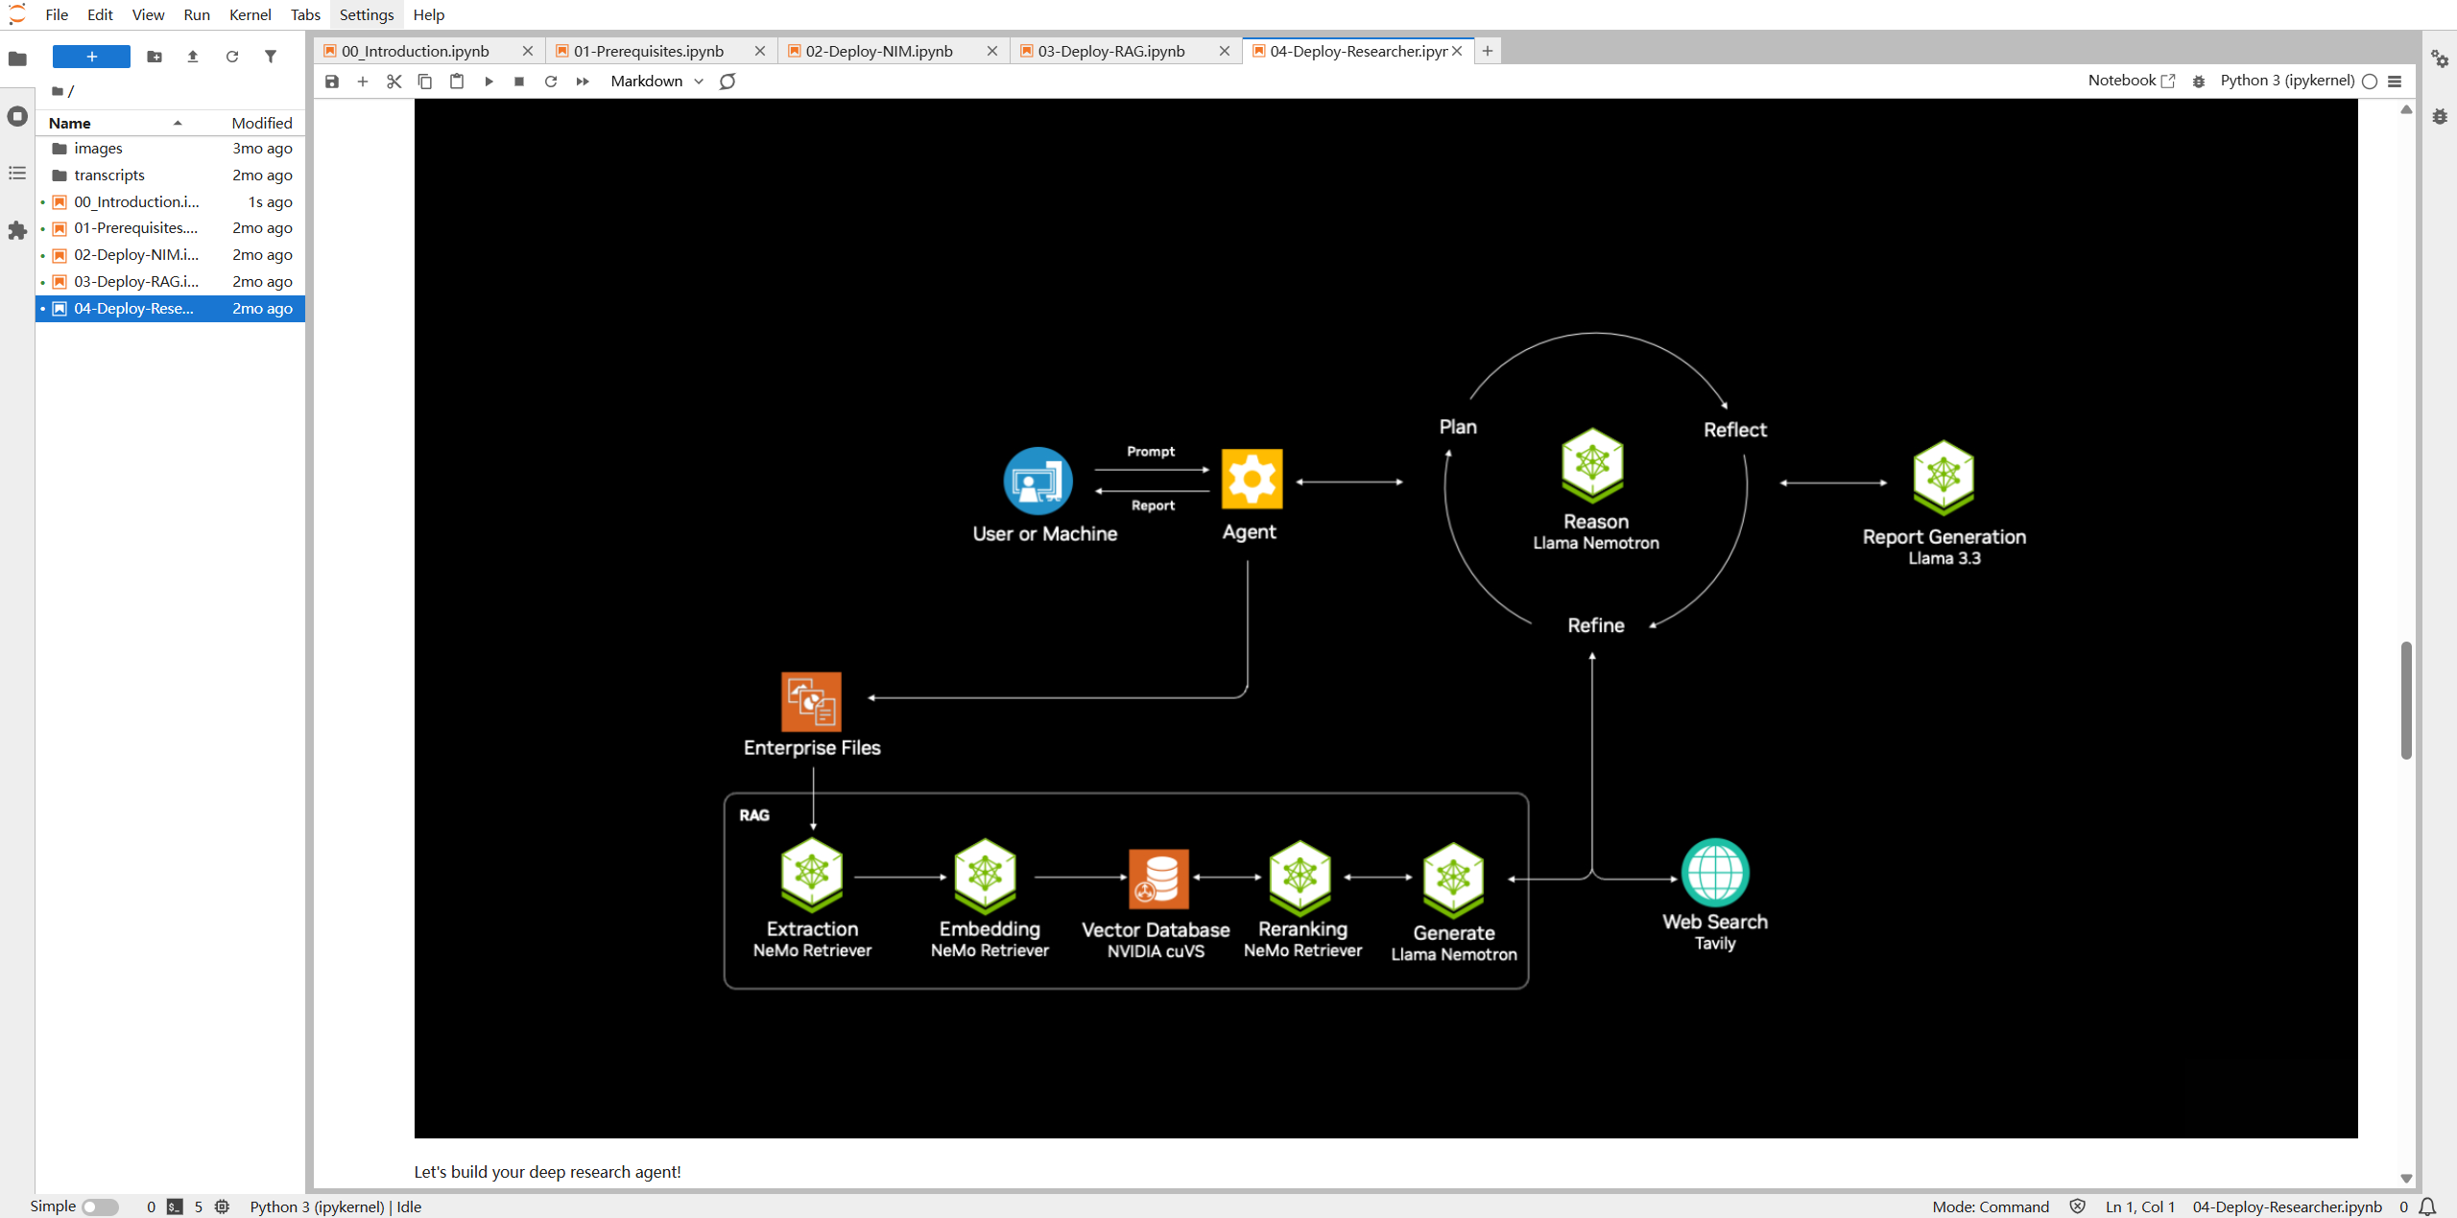Click the notebook trust shield status icon
Image resolution: width=2457 pixels, height=1218 pixels.
tap(2078, 1206)
